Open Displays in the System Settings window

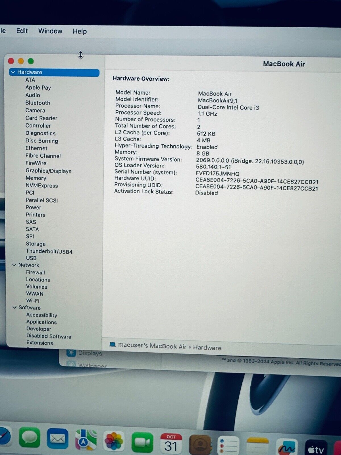click(90, 353)
